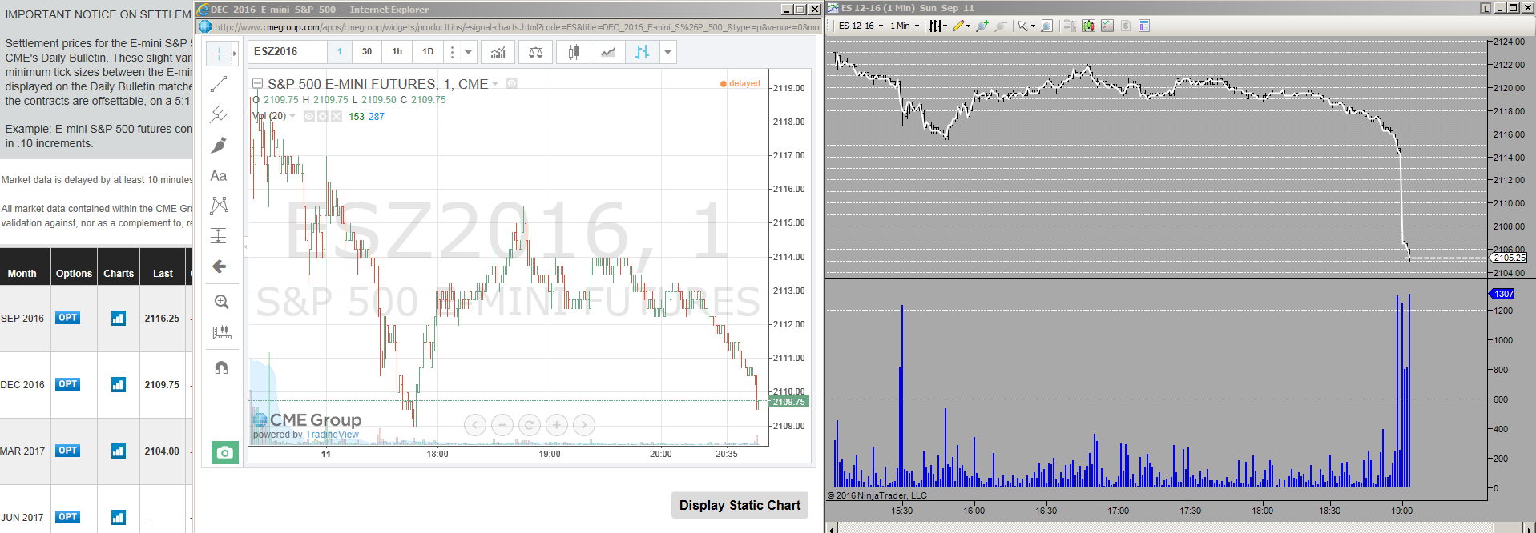Select the 1 minute interval
1536x533 pixels.
(x=340, y=52)
